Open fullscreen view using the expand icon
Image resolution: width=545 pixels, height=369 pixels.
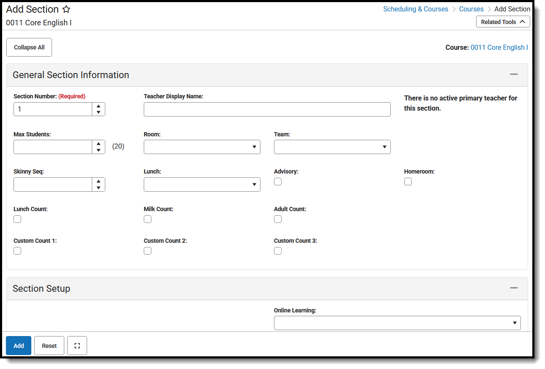77,345
